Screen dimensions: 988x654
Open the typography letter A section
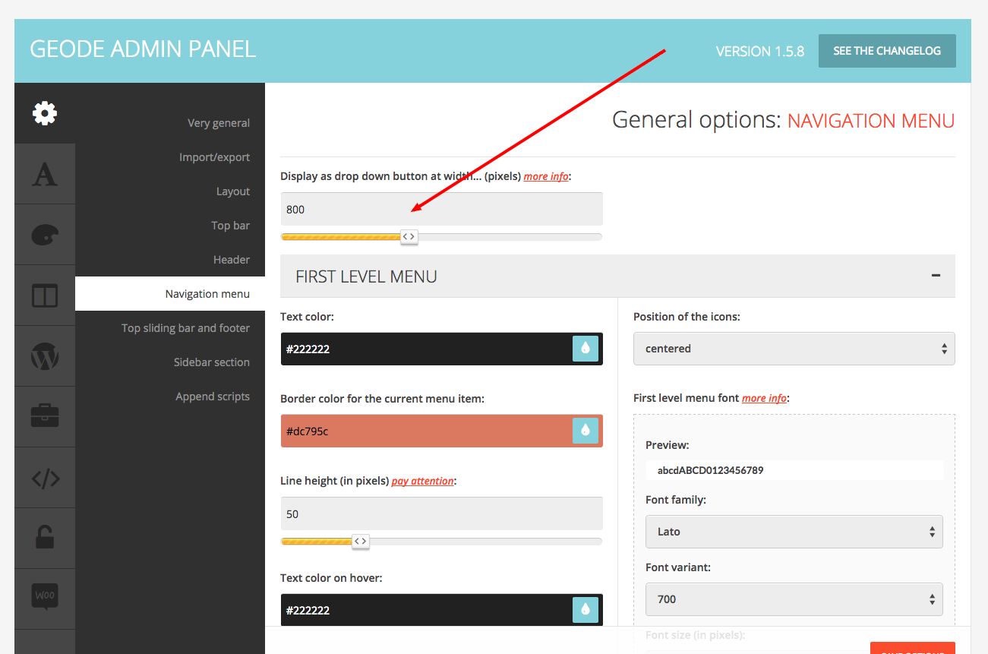[x=45, y=174]
